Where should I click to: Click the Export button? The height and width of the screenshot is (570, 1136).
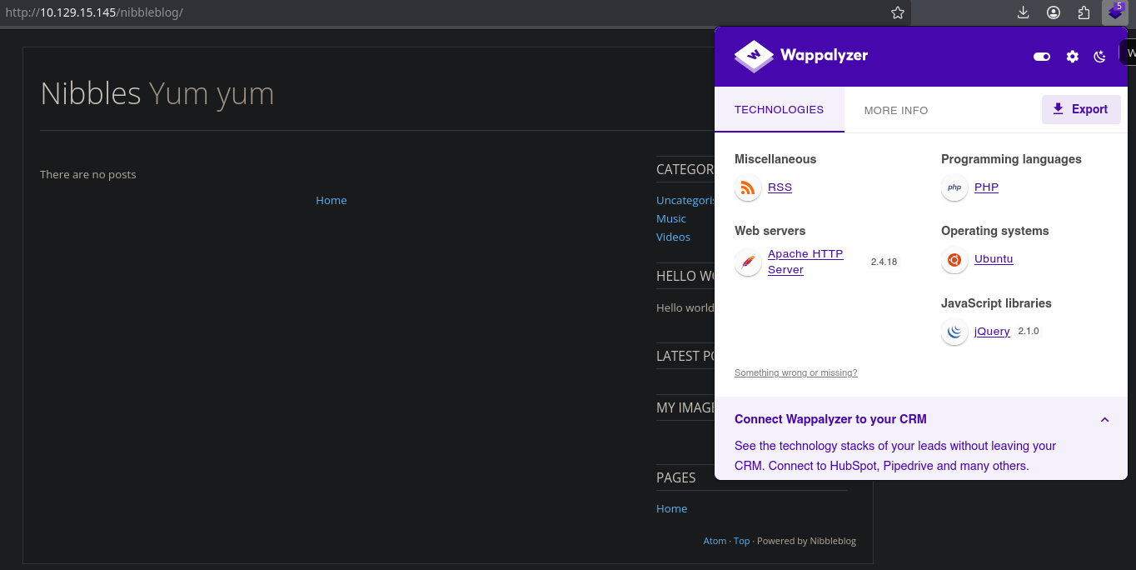click(x=1080, y=109)
